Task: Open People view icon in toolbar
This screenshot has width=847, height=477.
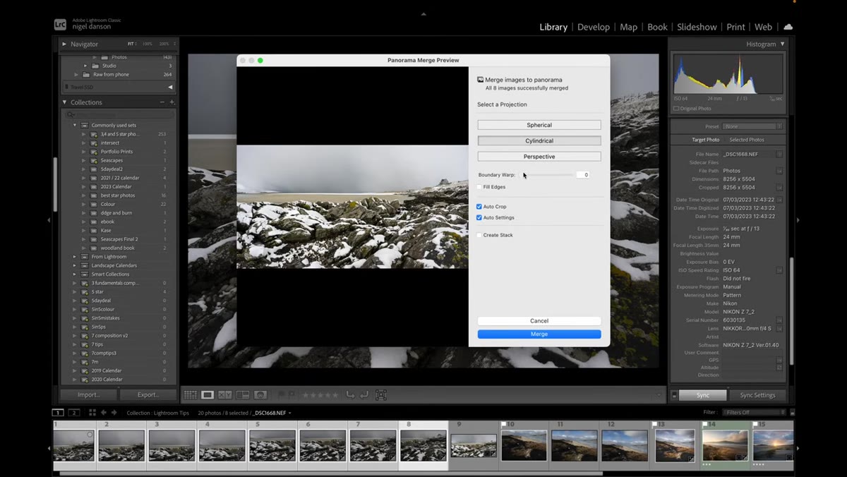Action: click(260, 395)
